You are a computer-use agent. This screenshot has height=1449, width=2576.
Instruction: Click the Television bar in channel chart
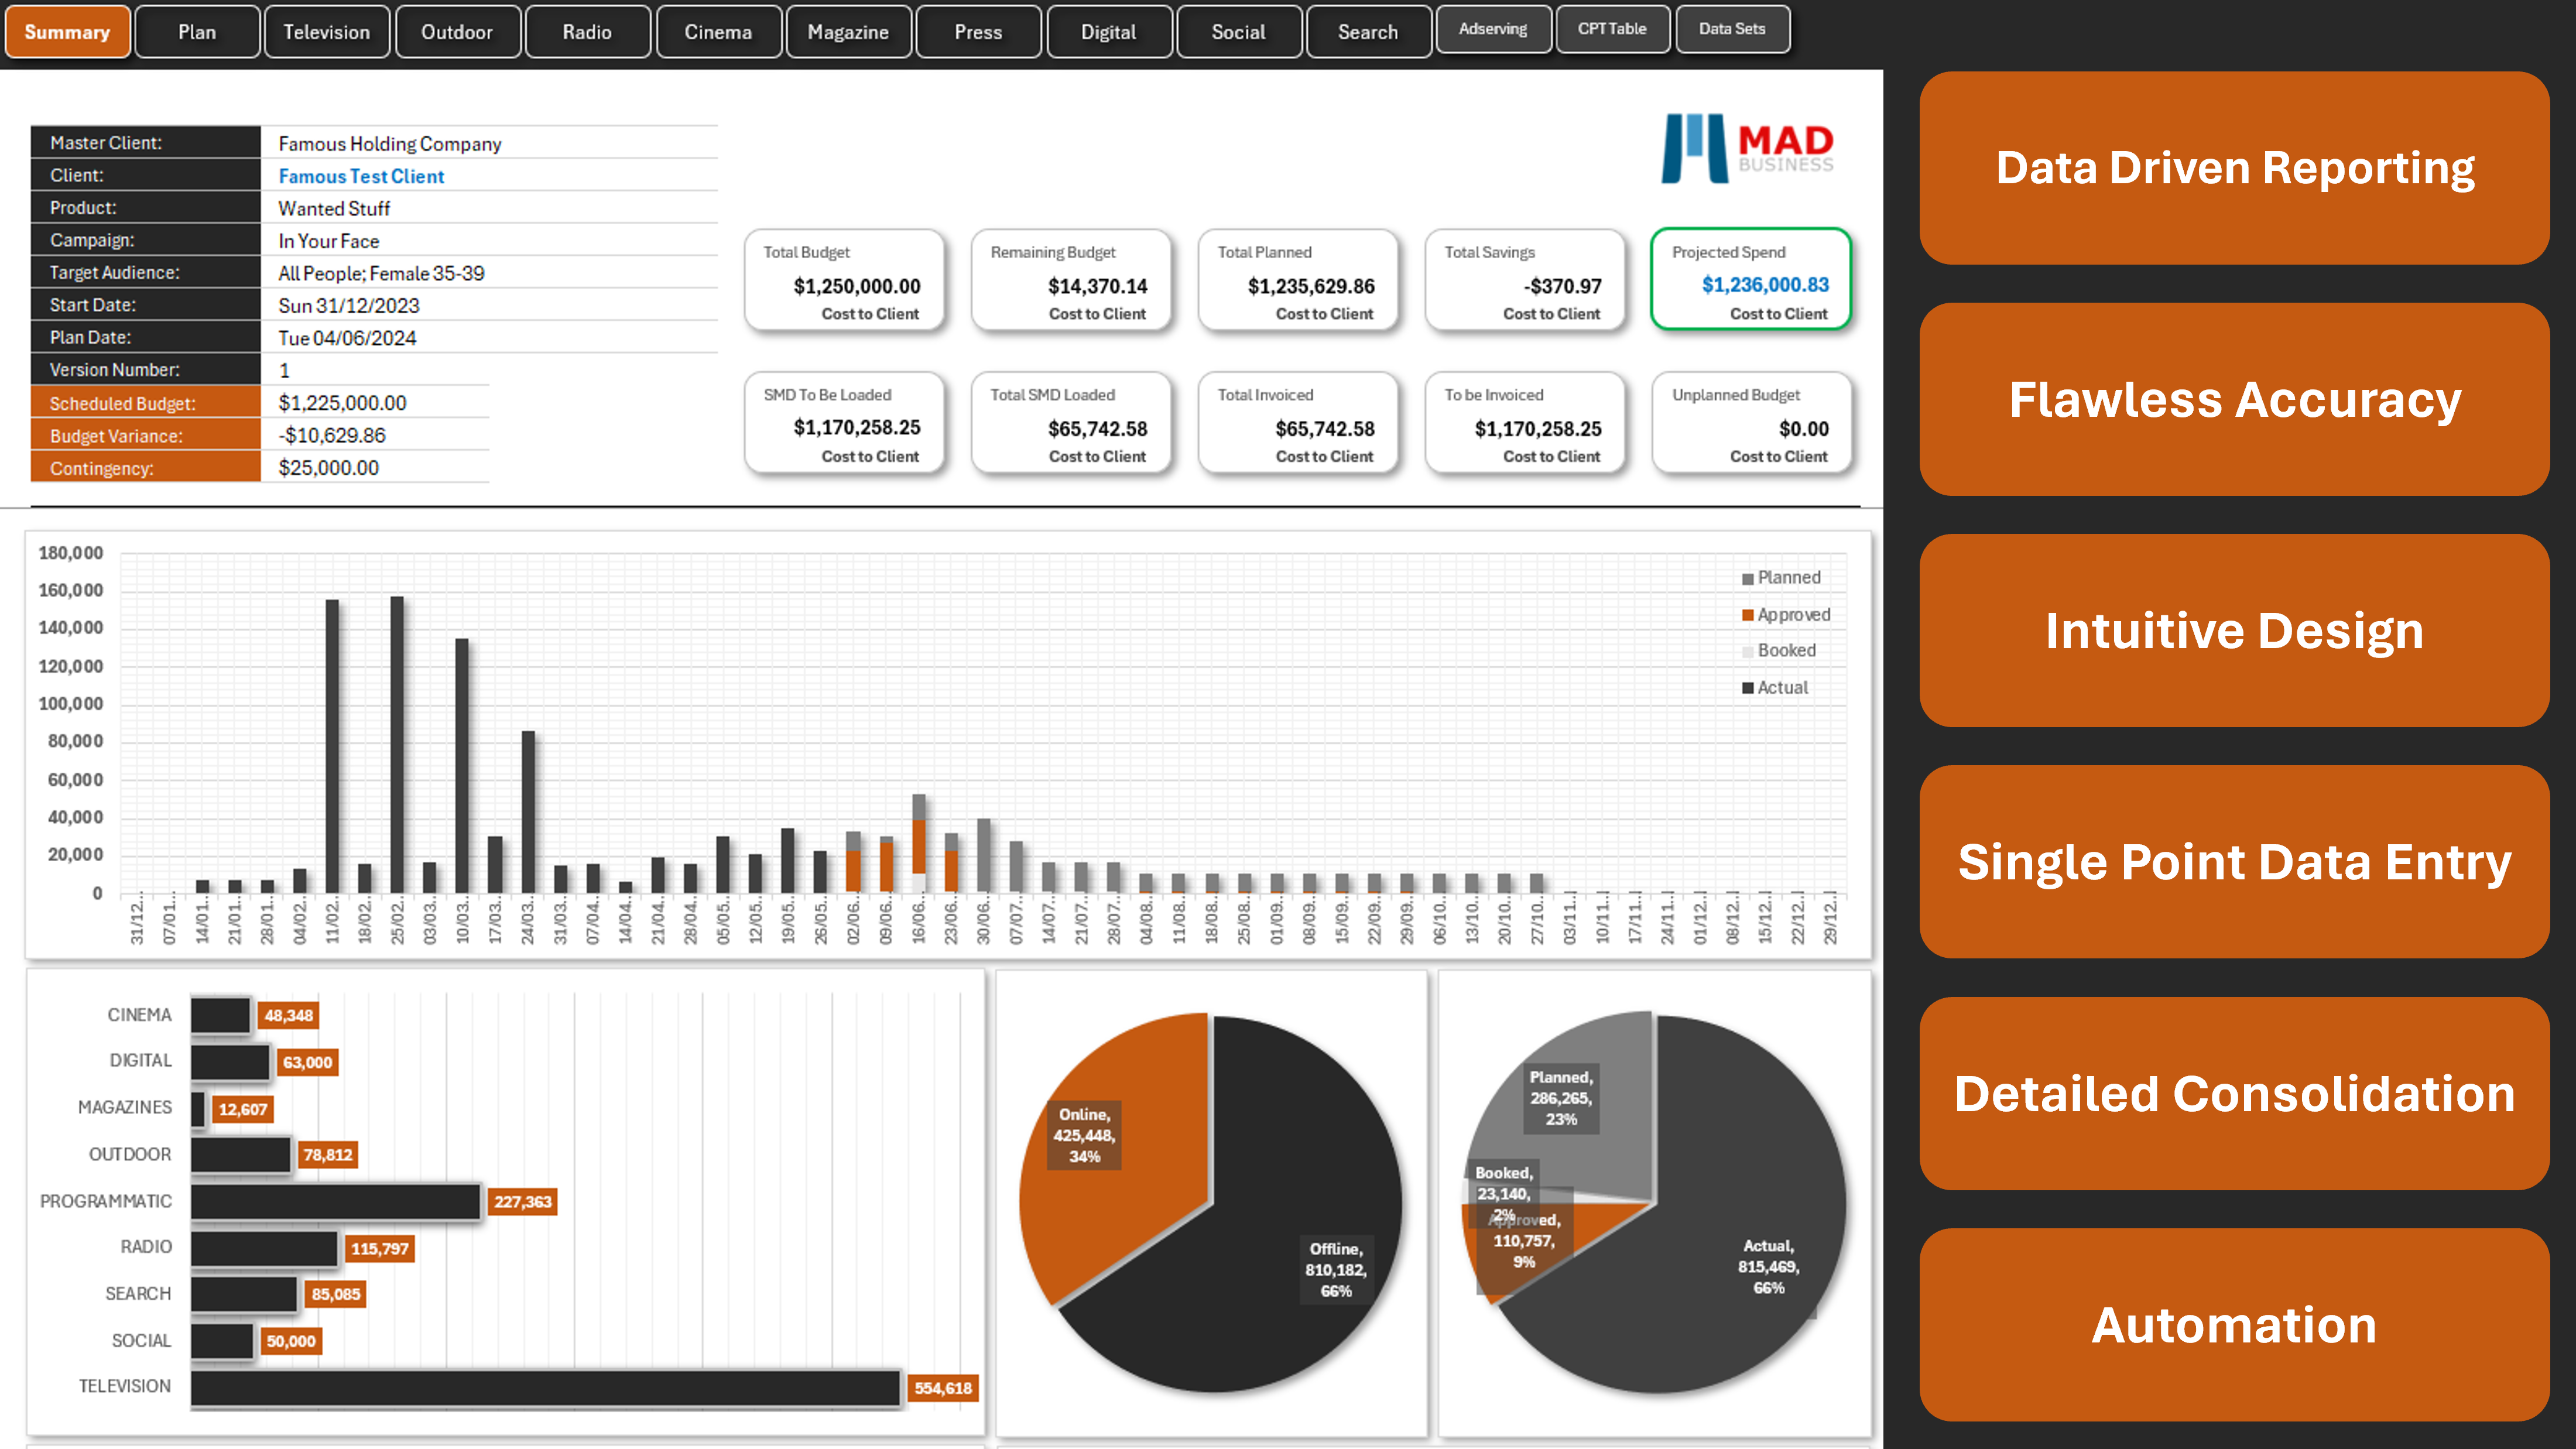click(x=545, y=1388)
